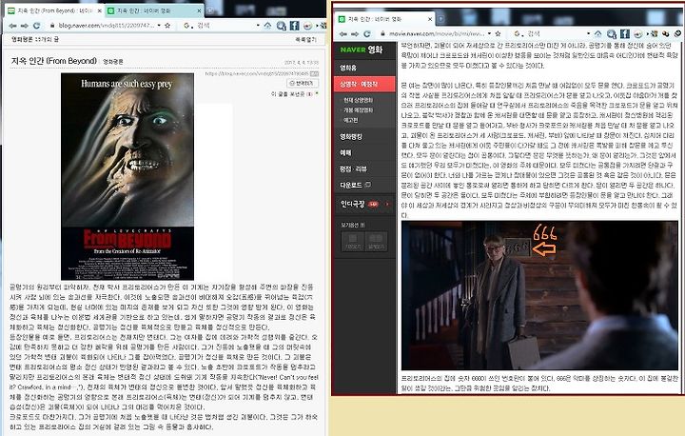685x436 pixels.
Task: Open third submenu link under red menu
Action: (351, 120)
